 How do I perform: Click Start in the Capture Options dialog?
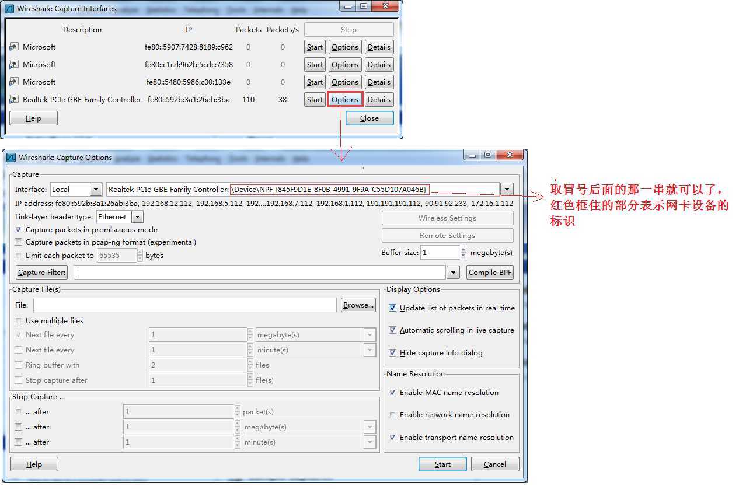coord(442,464)
